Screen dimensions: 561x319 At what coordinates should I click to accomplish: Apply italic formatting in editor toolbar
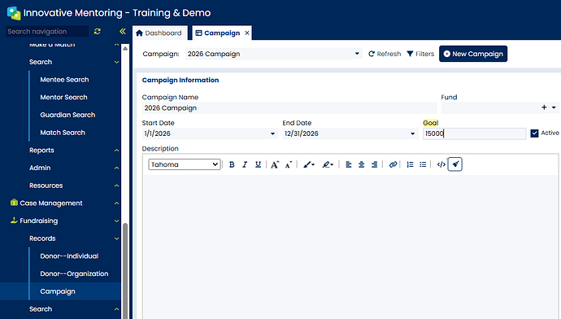(245, 164)
